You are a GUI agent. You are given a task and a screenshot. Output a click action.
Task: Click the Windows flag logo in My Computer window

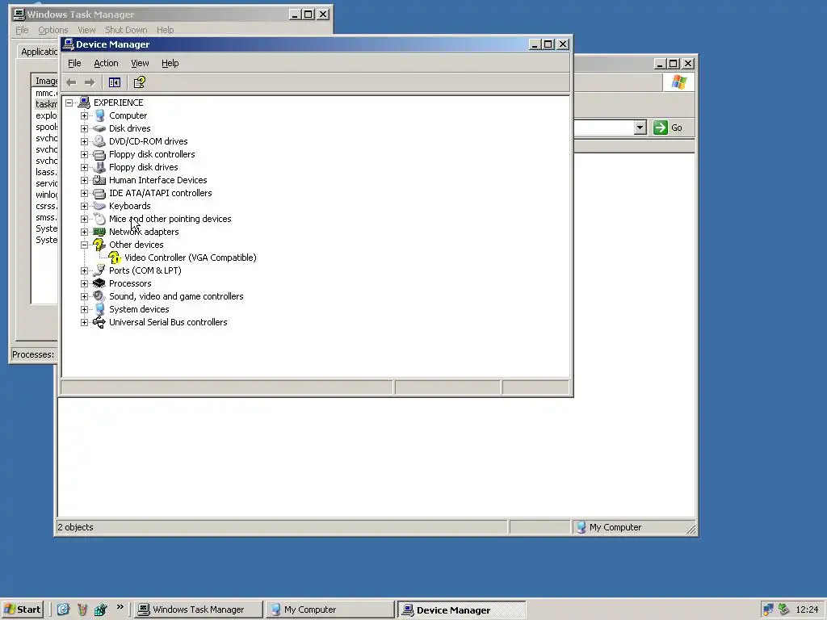[678, 82]
